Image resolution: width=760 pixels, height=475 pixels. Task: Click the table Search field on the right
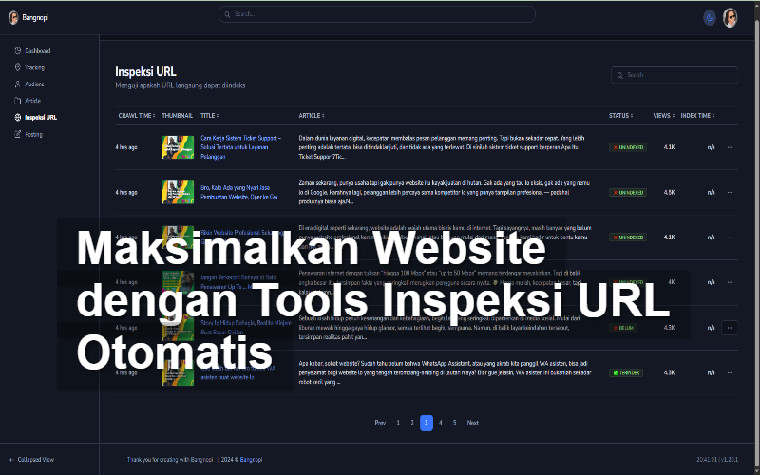pyautogui.click(x=674, y=75)
